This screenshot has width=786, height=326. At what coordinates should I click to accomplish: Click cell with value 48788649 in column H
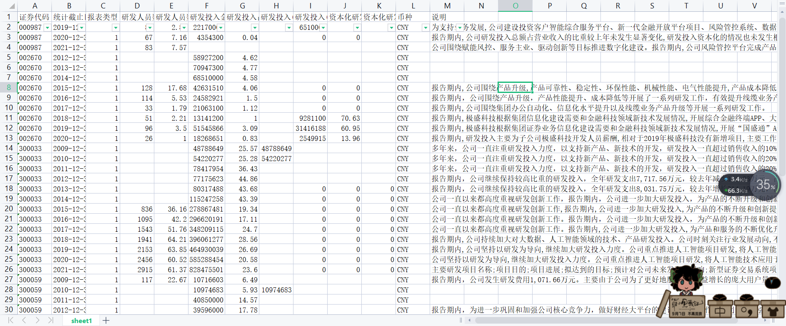click(x=276, y=148)
